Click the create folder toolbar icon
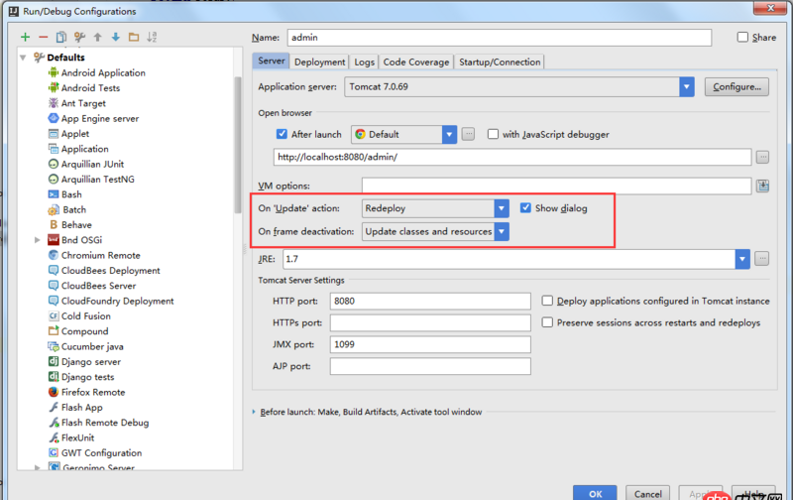 133,38
